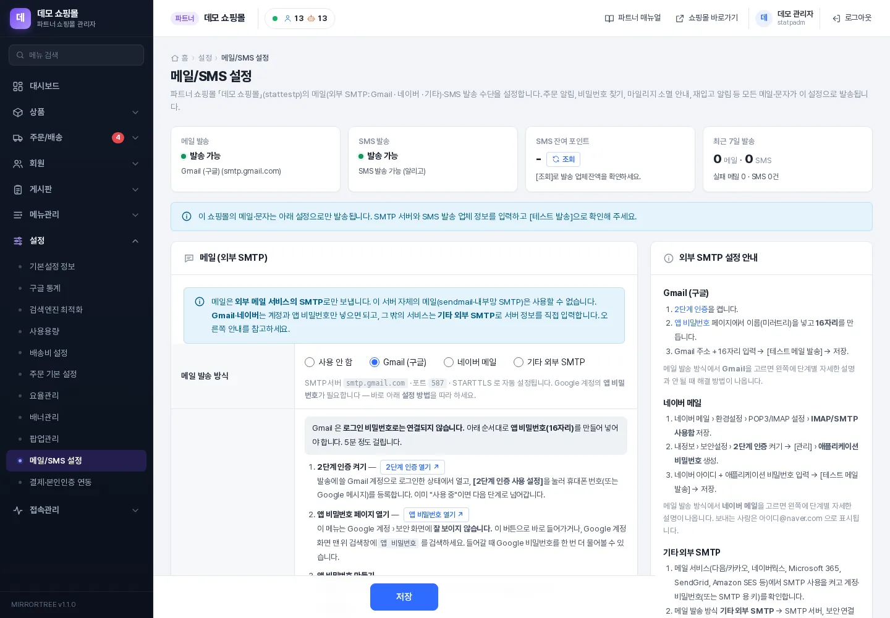Expand the 메뉴관리 menu chevron

[135, 215]
